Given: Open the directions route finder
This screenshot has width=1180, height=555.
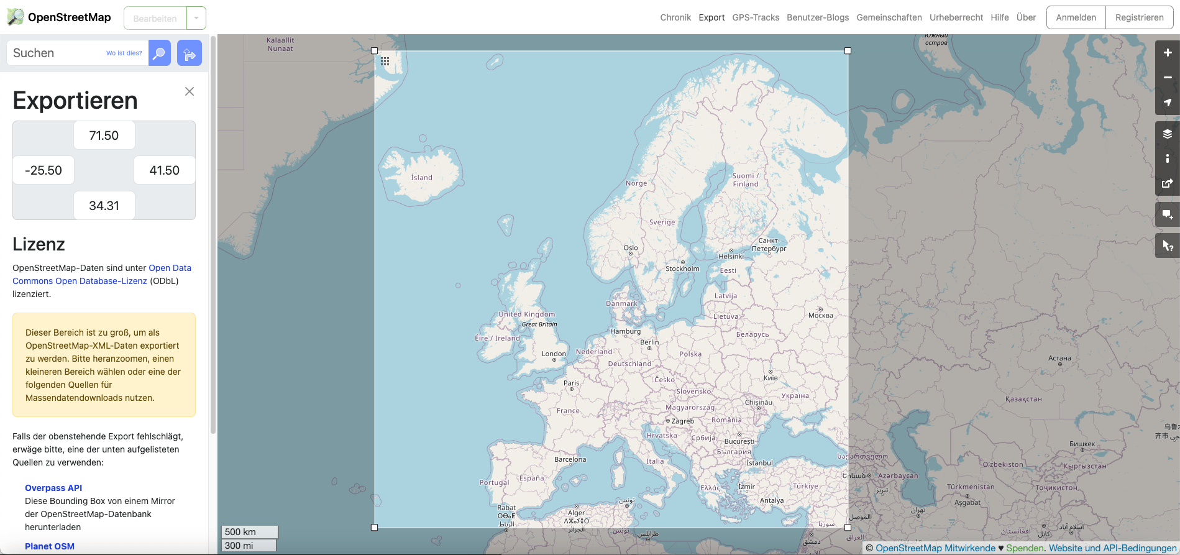Looking at the screenshot, I should pos(190,53).
